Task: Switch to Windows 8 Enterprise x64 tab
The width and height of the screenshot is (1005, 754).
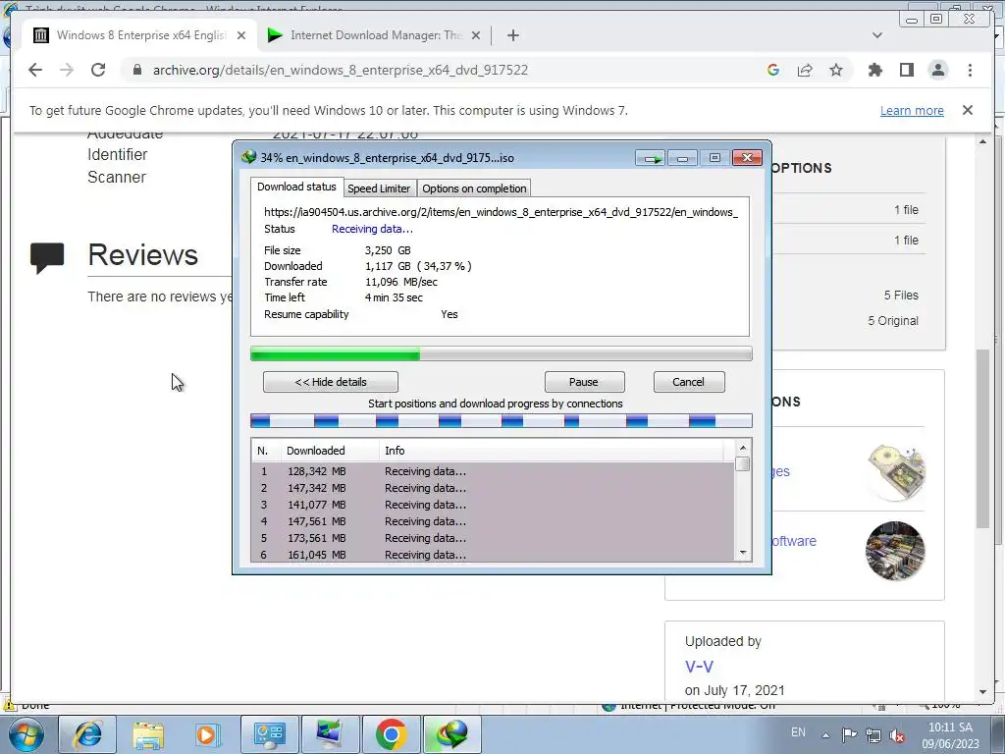Action: tap(139, 35)
